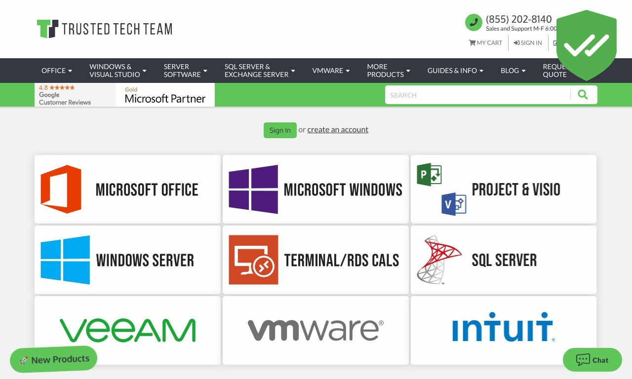Expand the Server Software menu

[186, 71]
